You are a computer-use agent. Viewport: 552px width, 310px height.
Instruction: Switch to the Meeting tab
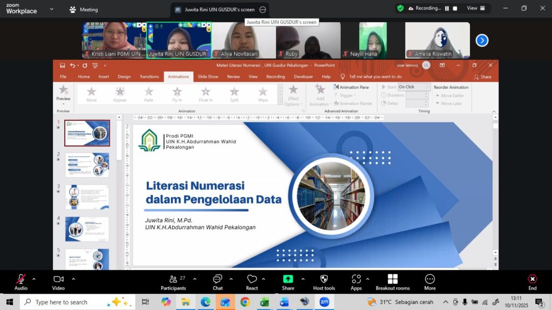[84, 9]
